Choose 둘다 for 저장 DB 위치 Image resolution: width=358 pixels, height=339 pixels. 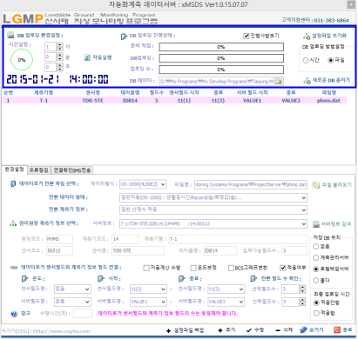316,281
